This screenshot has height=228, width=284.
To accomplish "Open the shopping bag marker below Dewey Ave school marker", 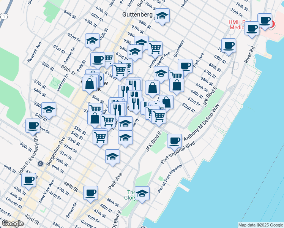I will (152, 88).
